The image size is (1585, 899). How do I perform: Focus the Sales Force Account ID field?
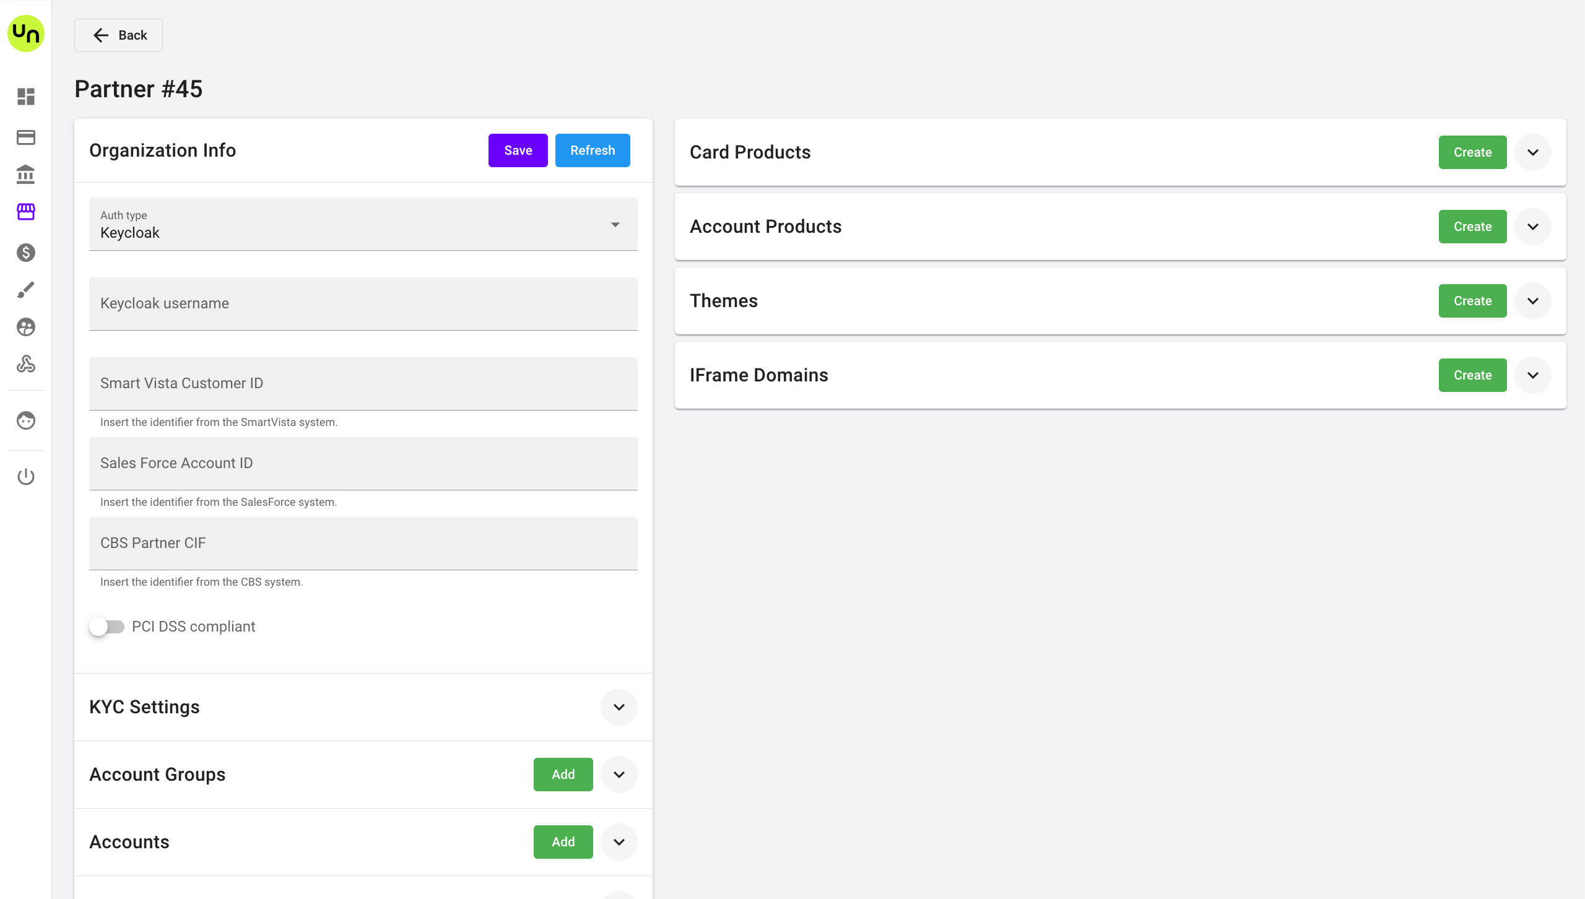(363, 464)
